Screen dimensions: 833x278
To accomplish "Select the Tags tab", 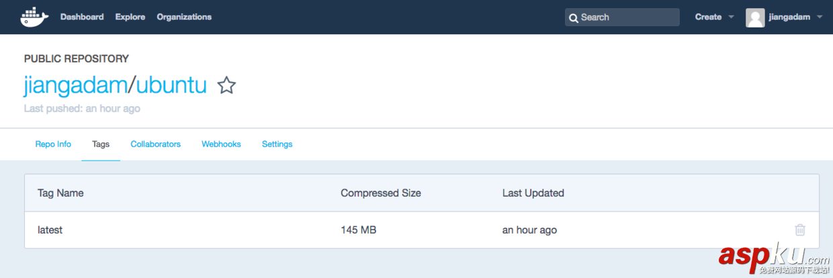I will point(101,144).
